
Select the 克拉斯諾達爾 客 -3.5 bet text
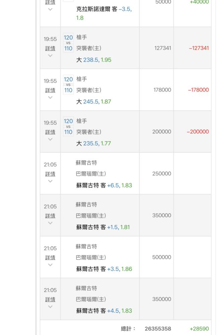coord(104,13)
